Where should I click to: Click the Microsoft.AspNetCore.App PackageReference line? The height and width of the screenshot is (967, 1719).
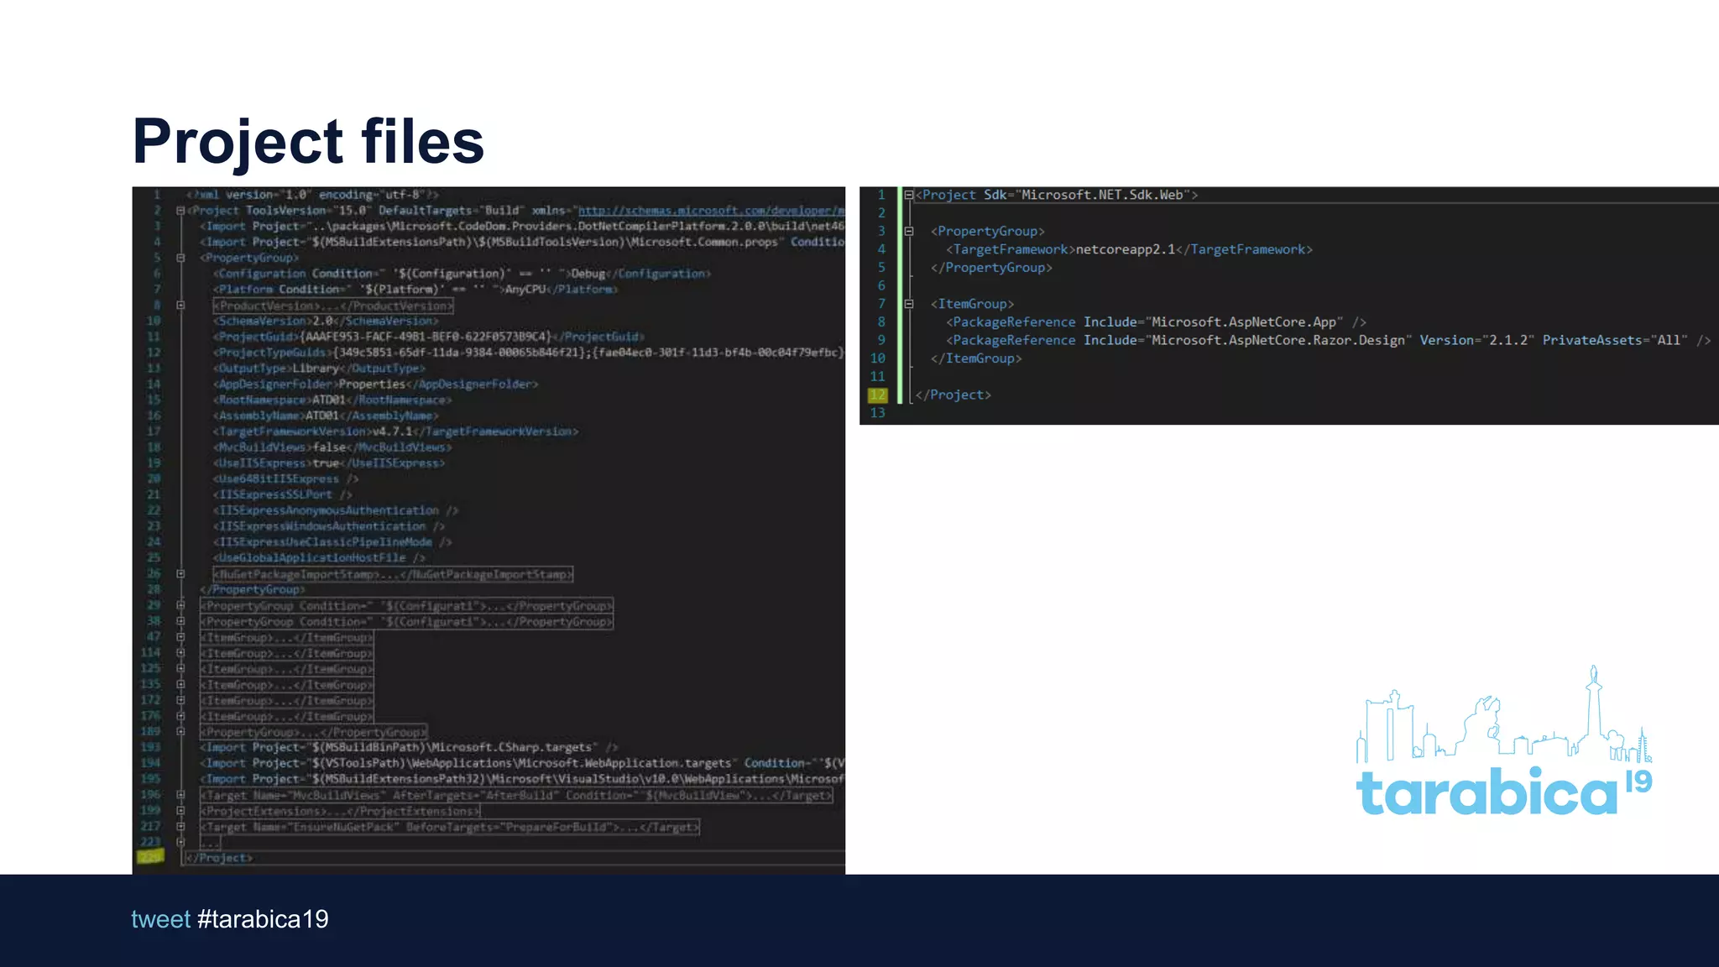1156,322
